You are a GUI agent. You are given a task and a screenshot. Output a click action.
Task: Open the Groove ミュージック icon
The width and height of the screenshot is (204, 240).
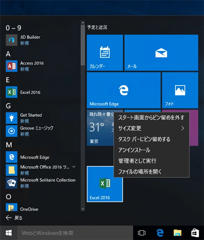pyautogui.click(x=11, y=131)
